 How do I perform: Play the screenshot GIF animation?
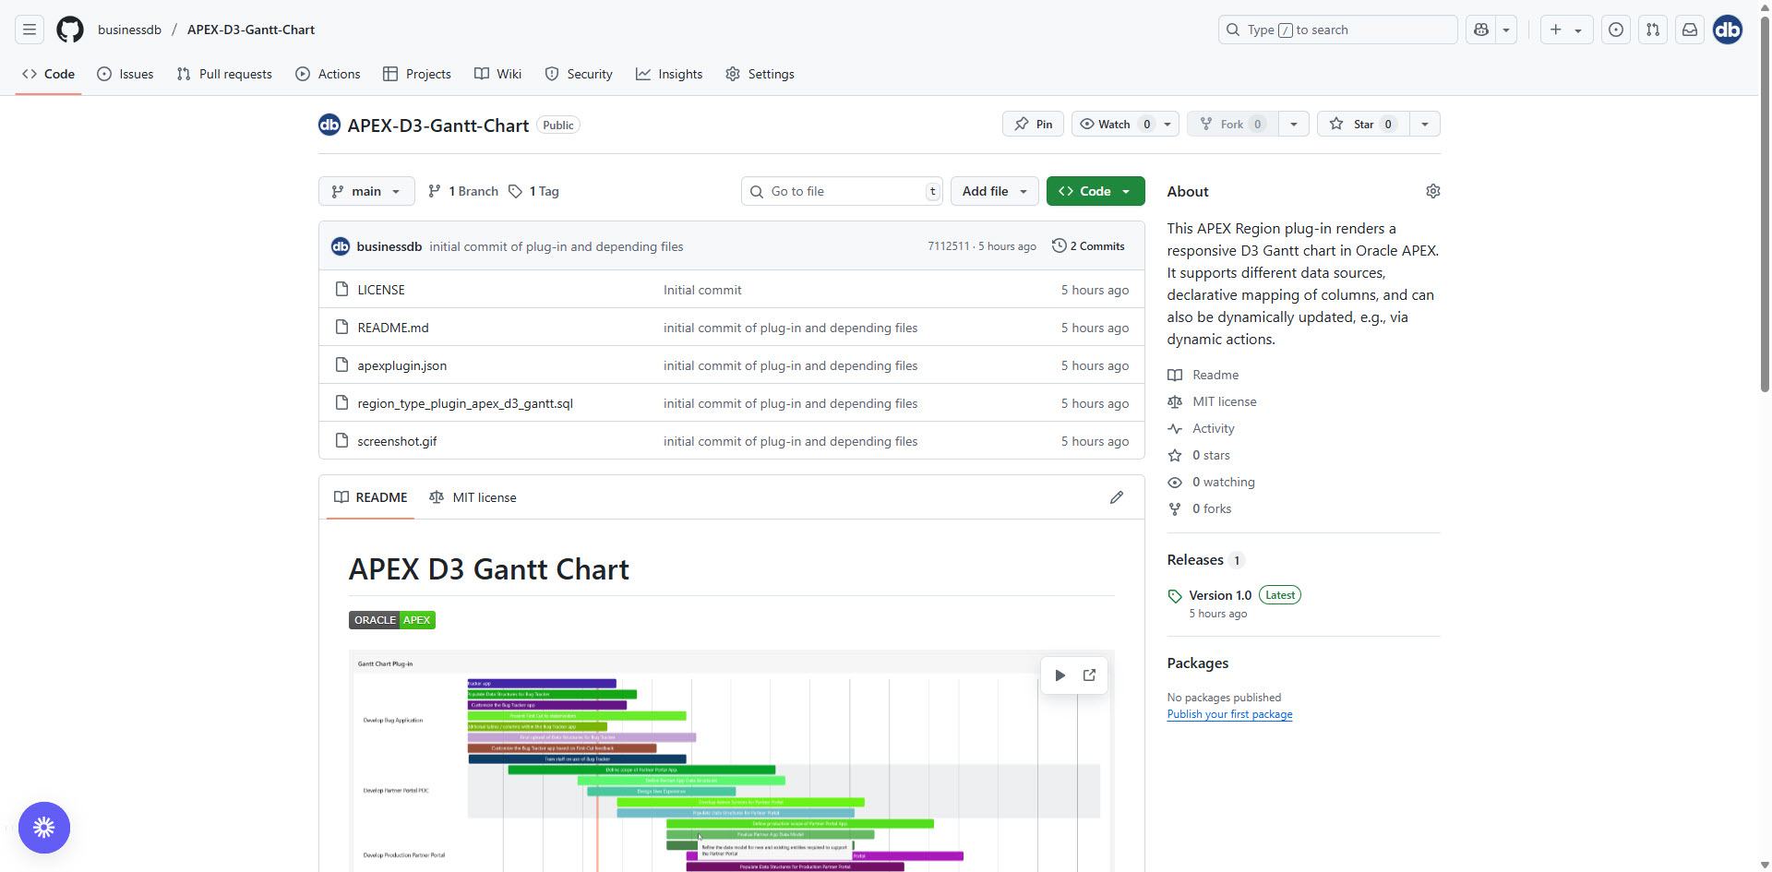pos(1060,675)
